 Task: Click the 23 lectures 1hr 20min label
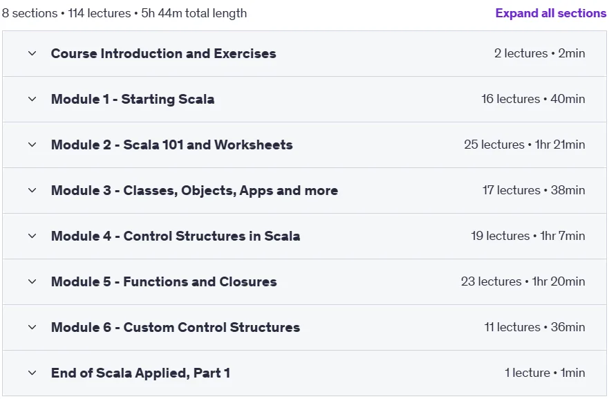tap(523, 281)
